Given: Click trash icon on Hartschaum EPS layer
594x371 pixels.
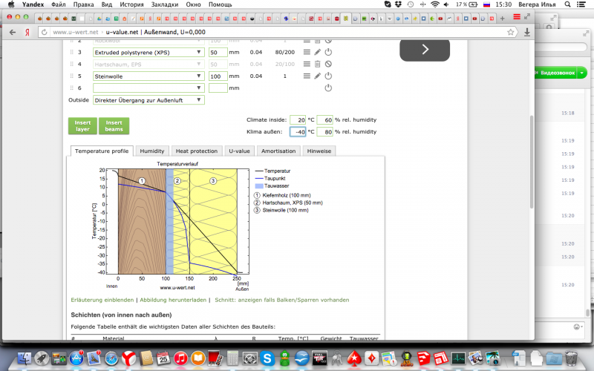Looking at the screenshot, I should [318, 64].
